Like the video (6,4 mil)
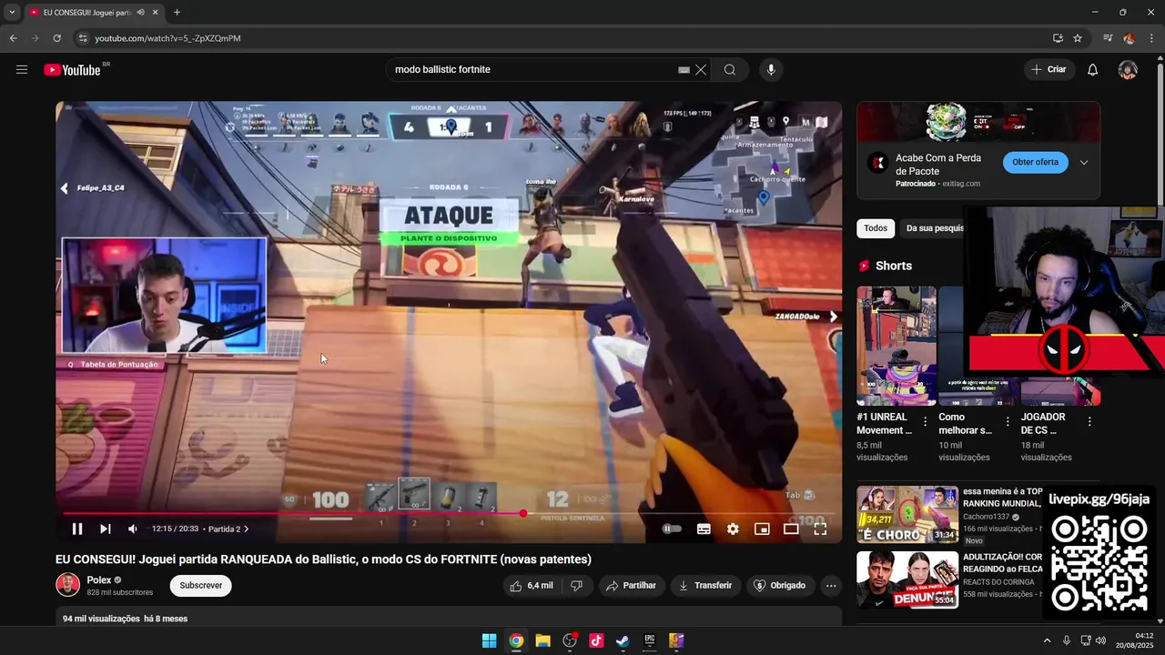 pyautogui.click(x=532, y=586)
